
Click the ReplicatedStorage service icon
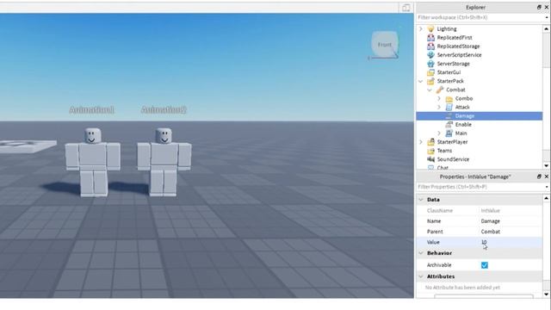[430, 46]
